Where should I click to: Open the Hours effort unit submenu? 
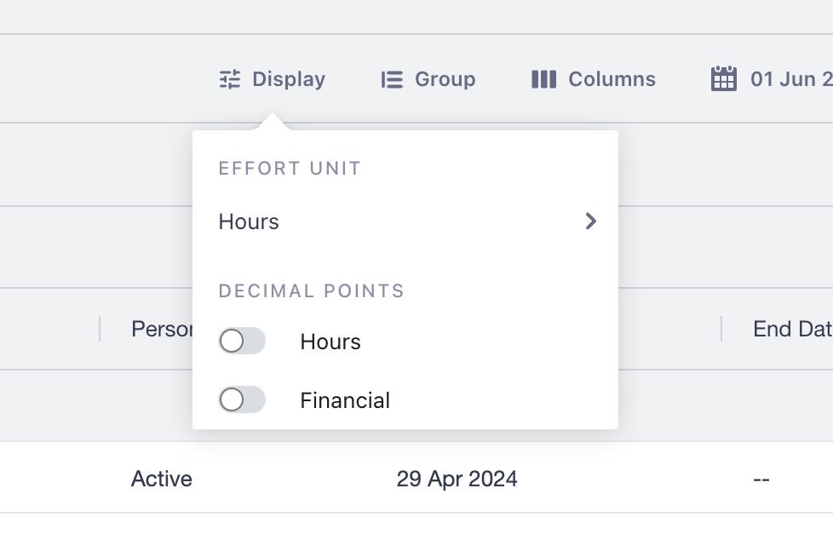(405, 221)
